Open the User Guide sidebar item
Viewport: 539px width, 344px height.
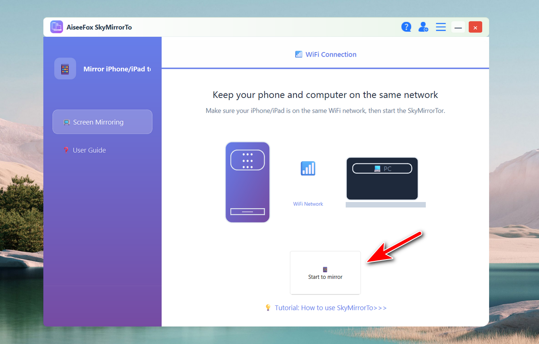89,150
